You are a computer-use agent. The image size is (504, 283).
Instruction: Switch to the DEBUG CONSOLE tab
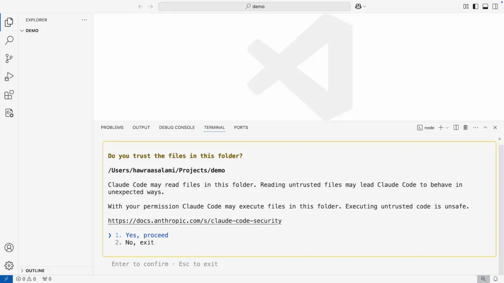coord(177,128)
